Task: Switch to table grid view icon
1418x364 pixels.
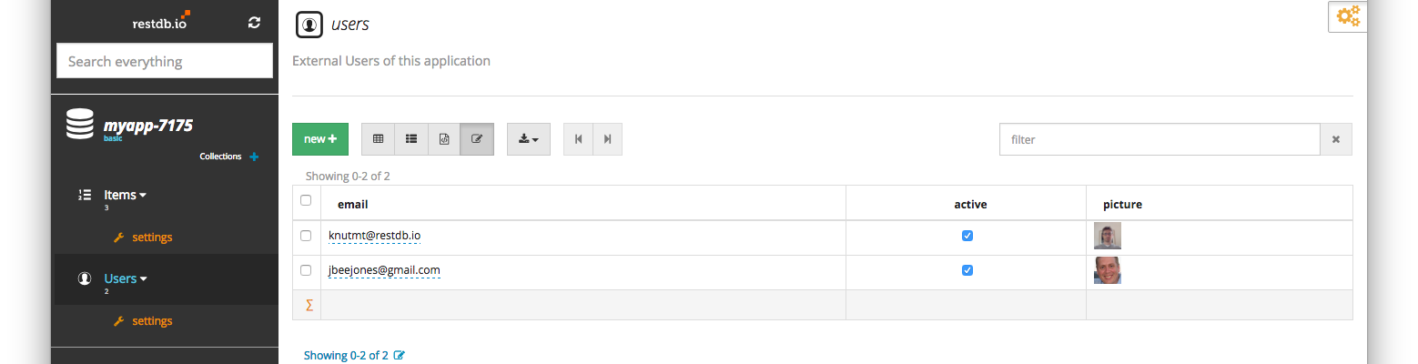Action: [x=378, y=139]
